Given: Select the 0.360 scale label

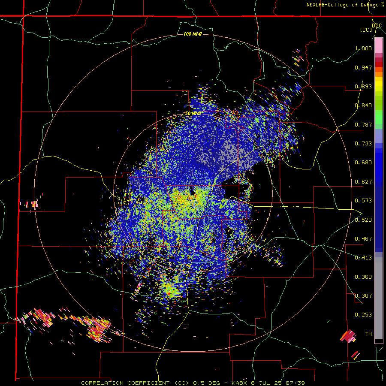Looking at the screenshot, I should tap(363, 277).
